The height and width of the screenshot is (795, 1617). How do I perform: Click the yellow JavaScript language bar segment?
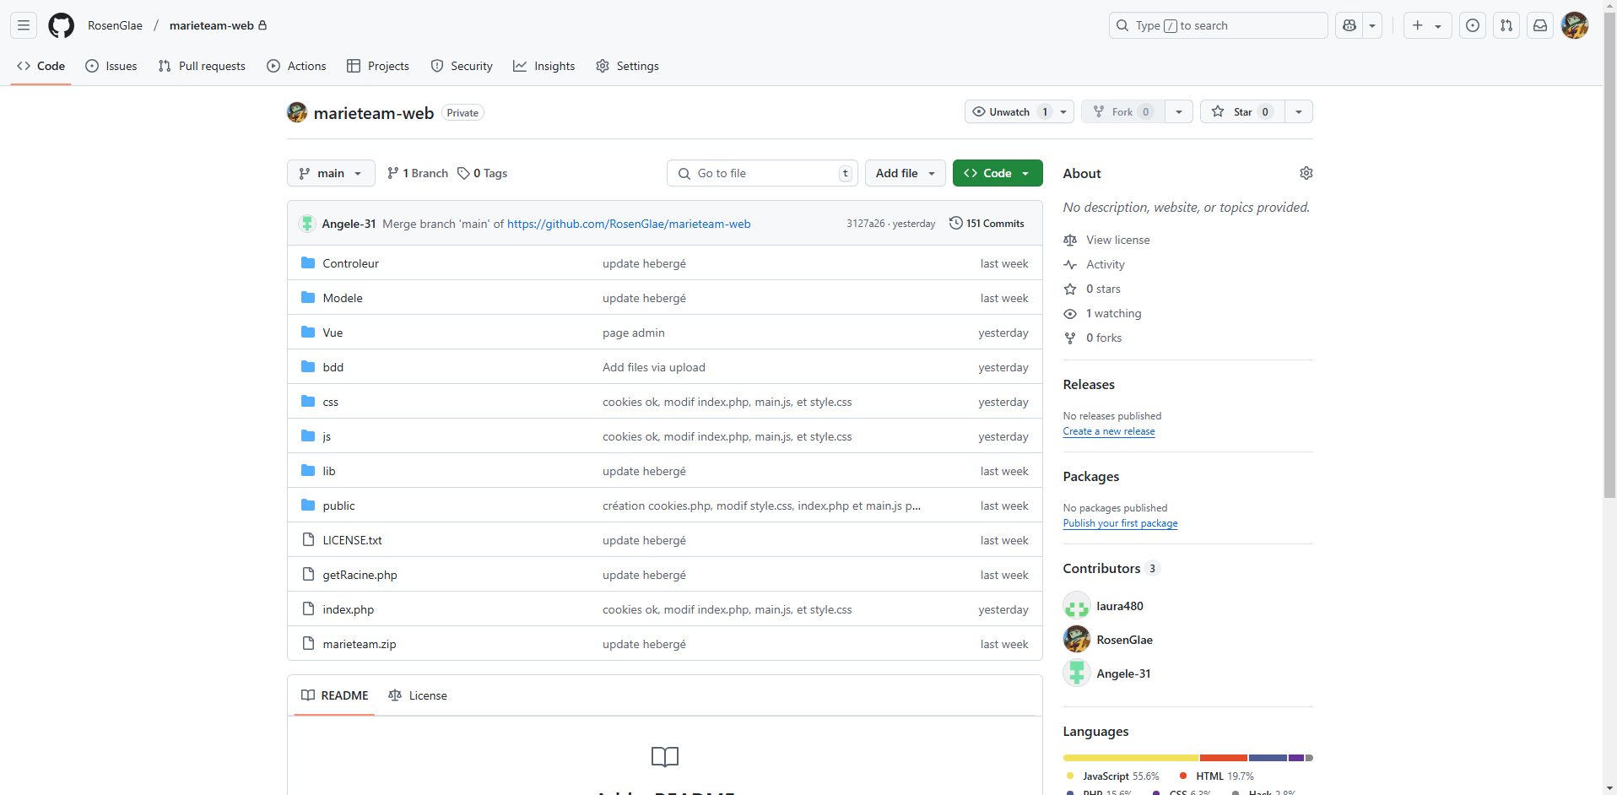point(1130,758)
